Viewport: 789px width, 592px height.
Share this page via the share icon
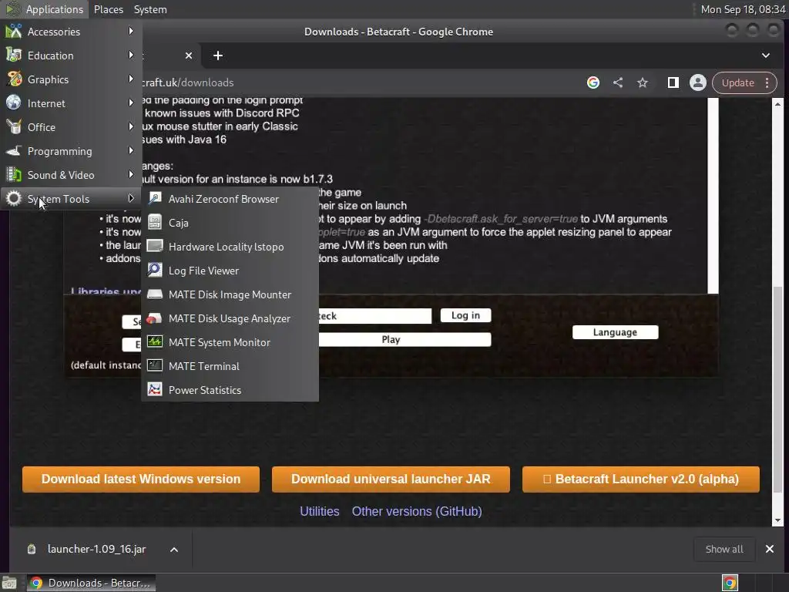[x=618, y=82]
